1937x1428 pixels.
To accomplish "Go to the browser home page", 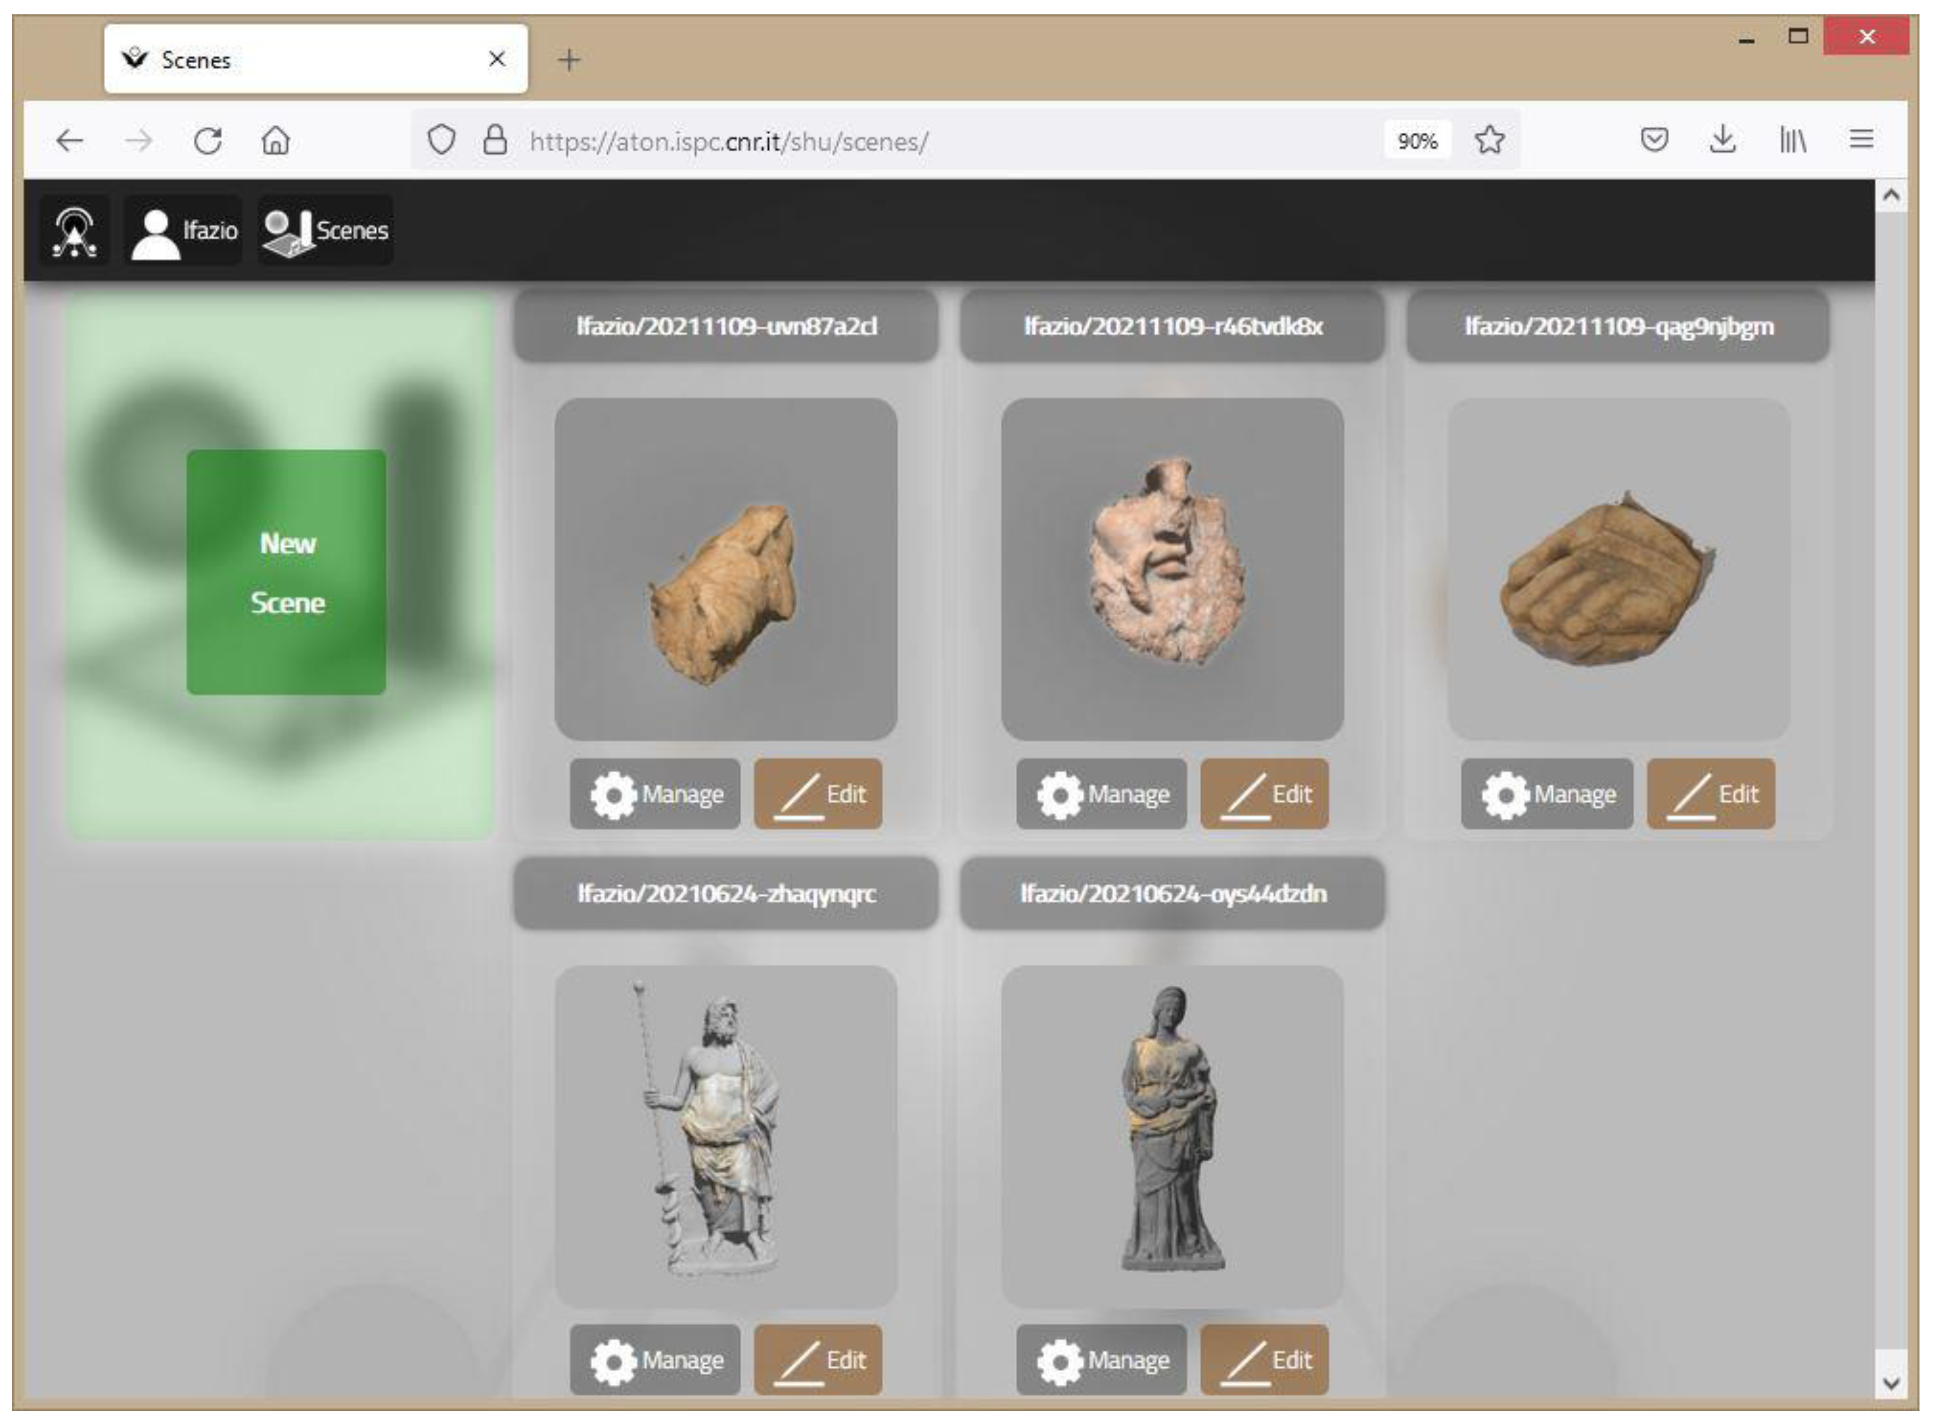I will tap(276, 140).
